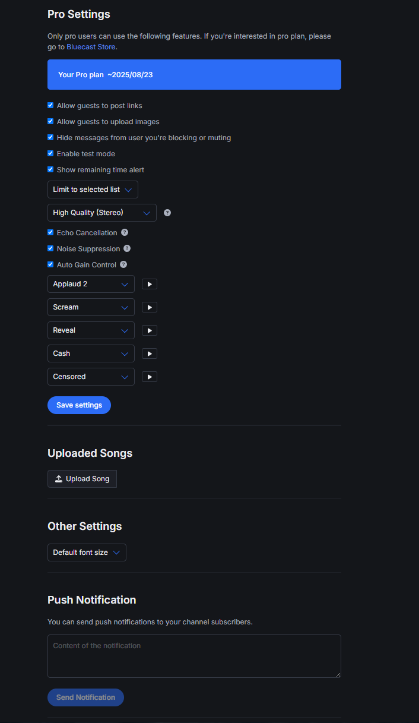Screen dimensions: 419x723
Task: Toggle Allow guests to upload images
Action: coord(50,122)
